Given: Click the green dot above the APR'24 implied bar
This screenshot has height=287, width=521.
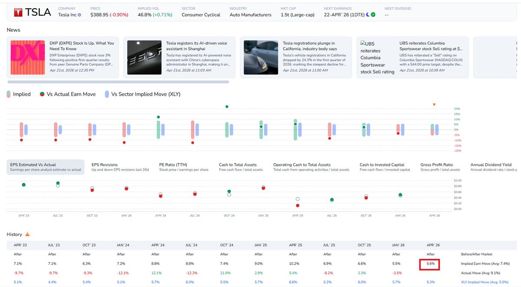Looking at the screenshot, I should [158, 117].
